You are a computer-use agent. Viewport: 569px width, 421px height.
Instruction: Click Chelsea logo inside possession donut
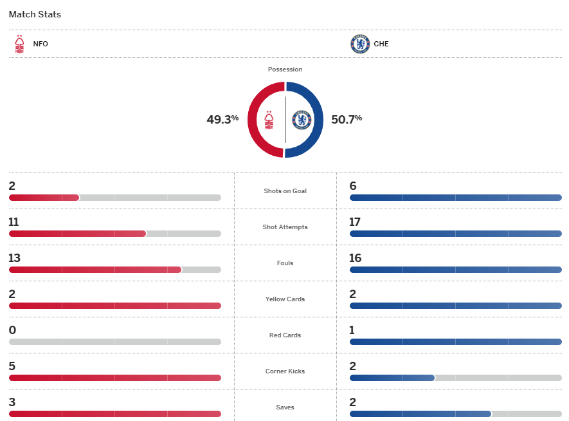click(302, 120)
